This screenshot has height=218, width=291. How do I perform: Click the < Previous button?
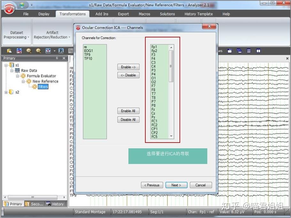pyautogui.click(x=152, y=185)
